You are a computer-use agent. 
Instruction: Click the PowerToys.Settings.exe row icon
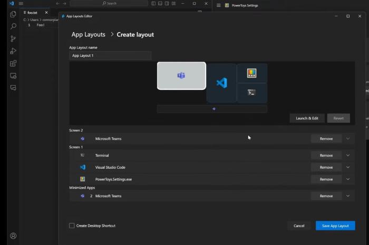(82, 179)
